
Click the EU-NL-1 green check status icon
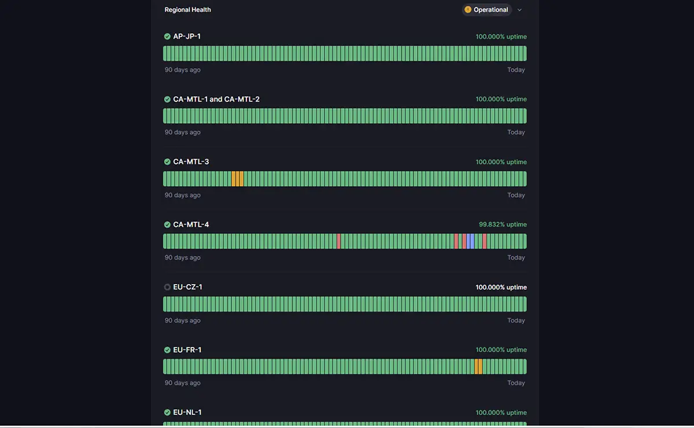click(167, 412)
